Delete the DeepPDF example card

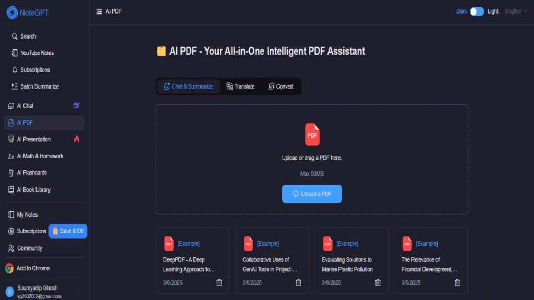tap(219, 283)
